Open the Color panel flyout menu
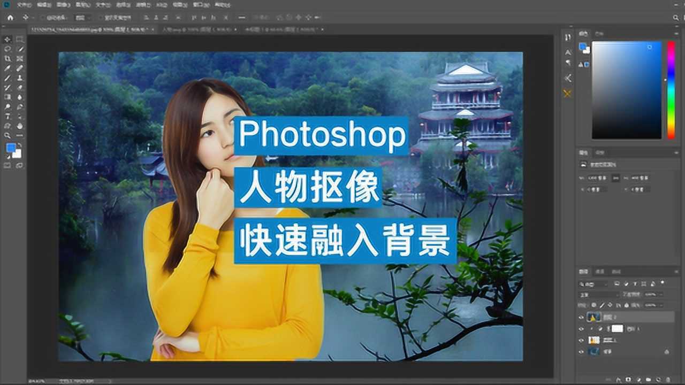This screenshot has width=685, height=385. pos(676,34)
